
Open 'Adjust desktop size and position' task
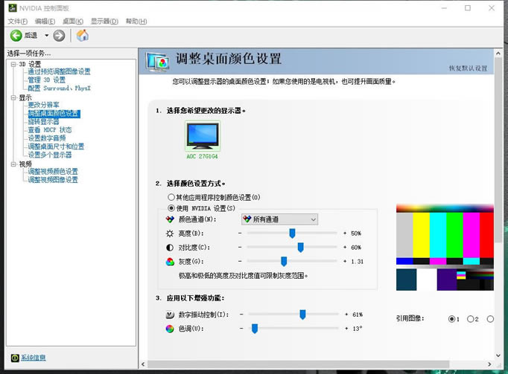click(56, 146)
